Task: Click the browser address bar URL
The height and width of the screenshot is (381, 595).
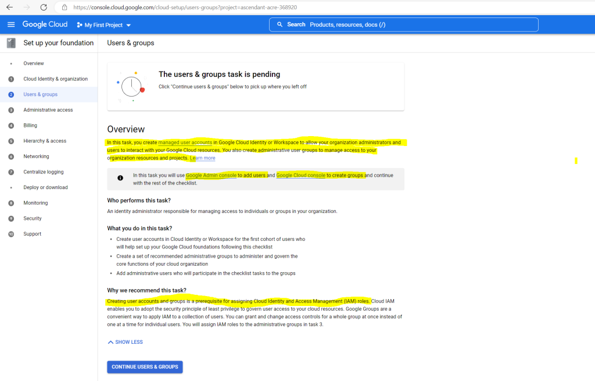Action: pyautogui.click(x=185, y=7)
